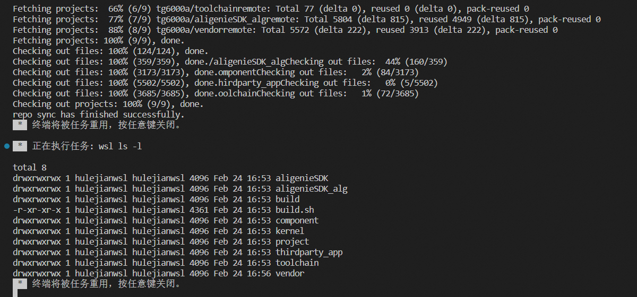
Task: Select the build.sh file name
Action: click(295, 210)
